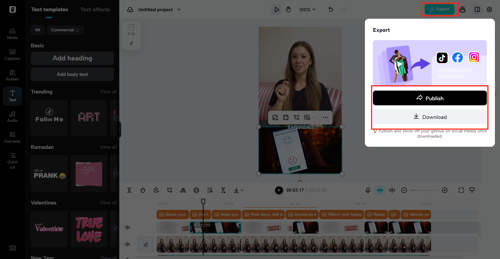
Task: Open the zoom level 100% dropdown
Action: [307, 9]
